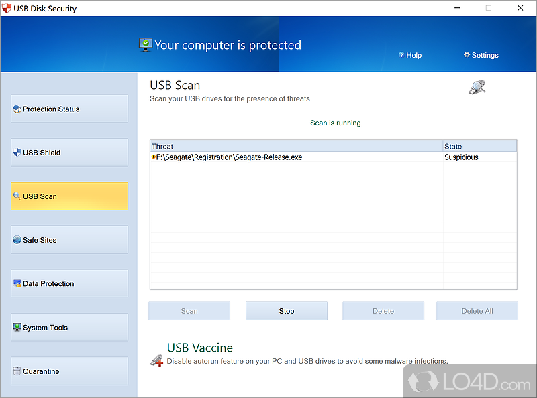Click the Scan button
This screenshot has height=398, width=537.
(x=189, y=311)
